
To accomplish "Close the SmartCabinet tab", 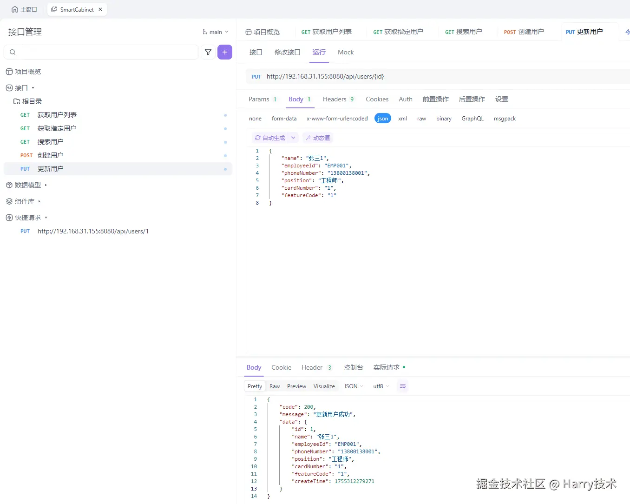I will 100,9.
